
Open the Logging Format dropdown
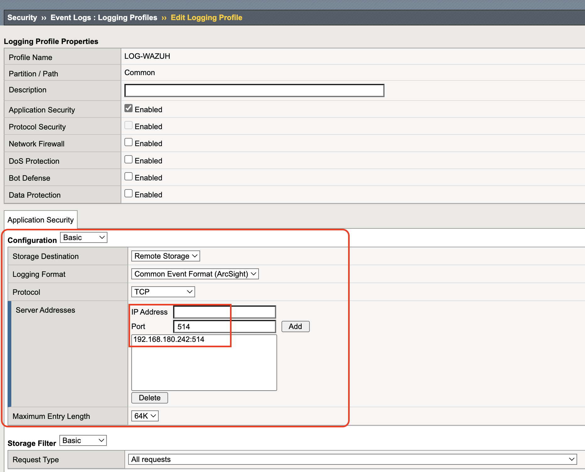click(194, 274)
